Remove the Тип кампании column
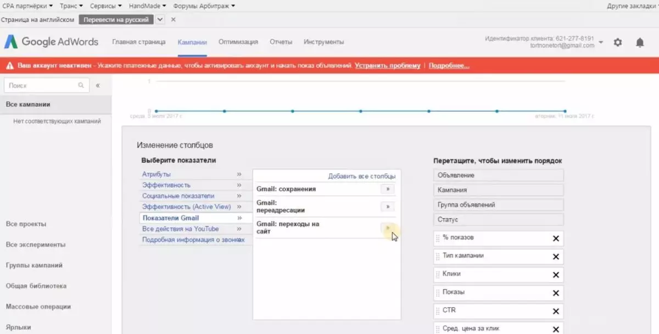 pyautogui.click(x=556, y=257)
